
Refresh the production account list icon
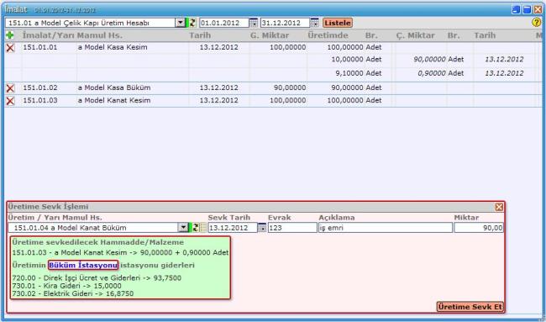point(192,23)
